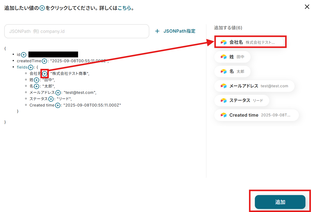Viewport: 311px width, 212px height.
Task: Add the 姓 field using its plus icon
Action: click(x=36, y=80)
